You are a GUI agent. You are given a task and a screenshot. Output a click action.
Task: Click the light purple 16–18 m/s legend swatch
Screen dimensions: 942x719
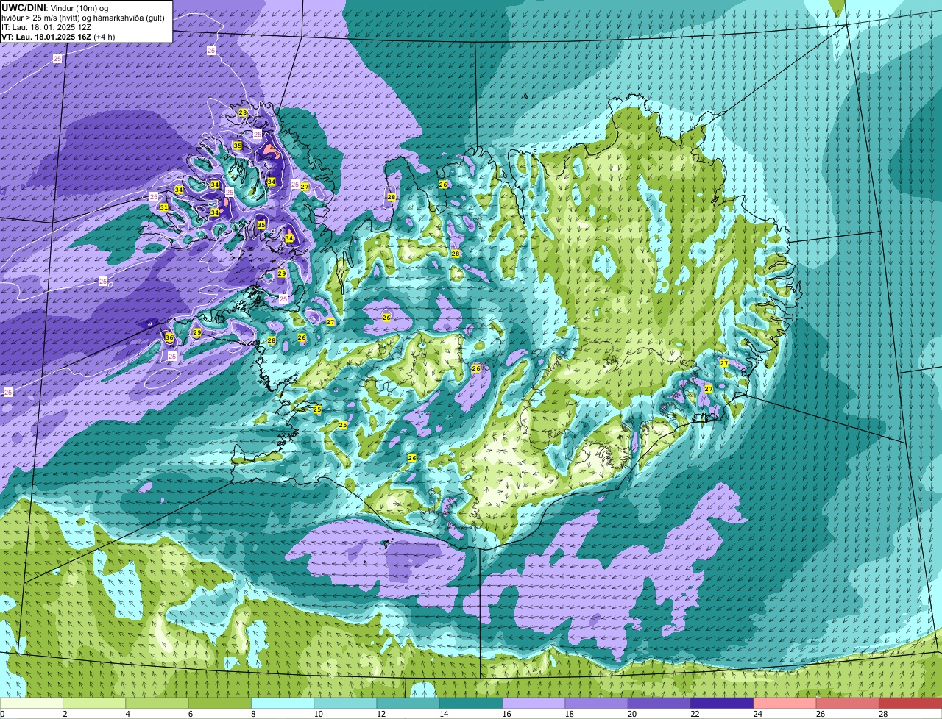click(x=534, y=703)
